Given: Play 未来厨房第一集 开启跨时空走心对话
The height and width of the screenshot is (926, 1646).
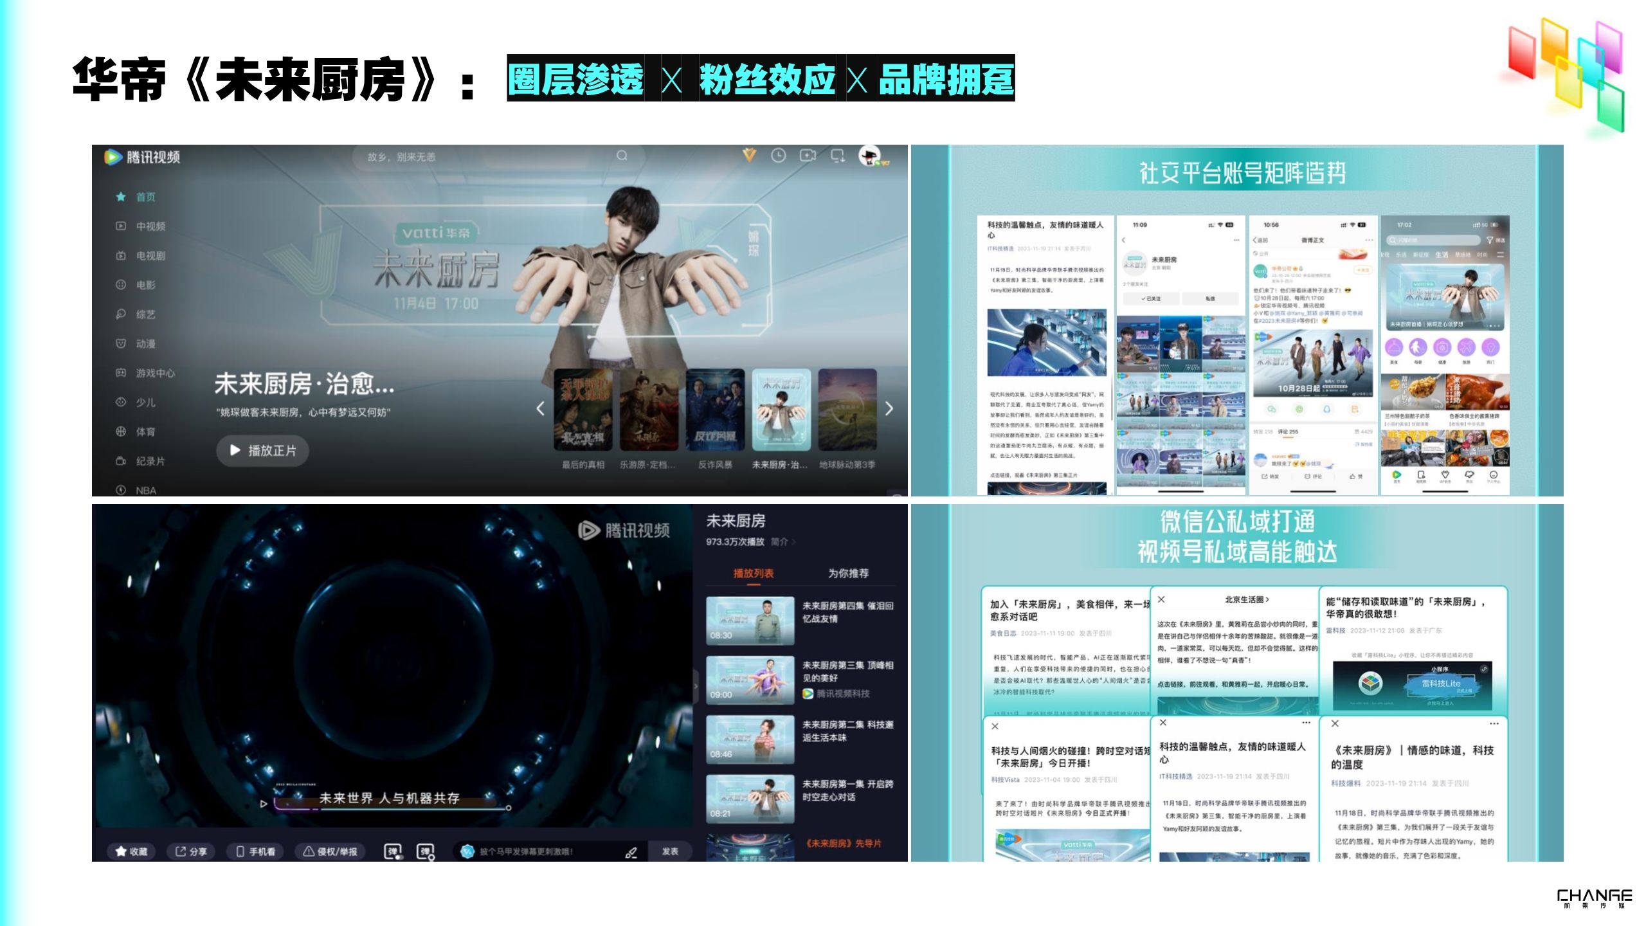Looking at the screenshot, I should (800, 798).
